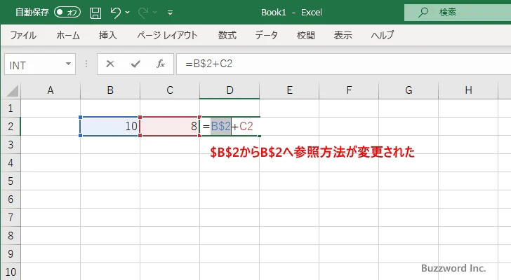Select row 8 header

(11, 235)
